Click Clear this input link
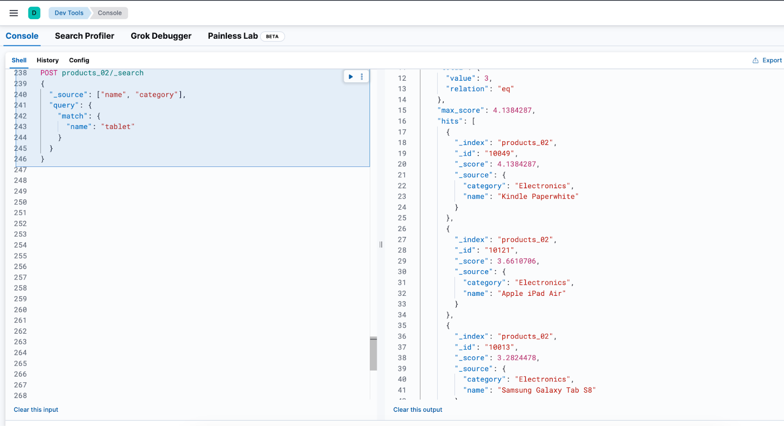The height and width of the screenshot is (426, 784). (x=36, y=410)
